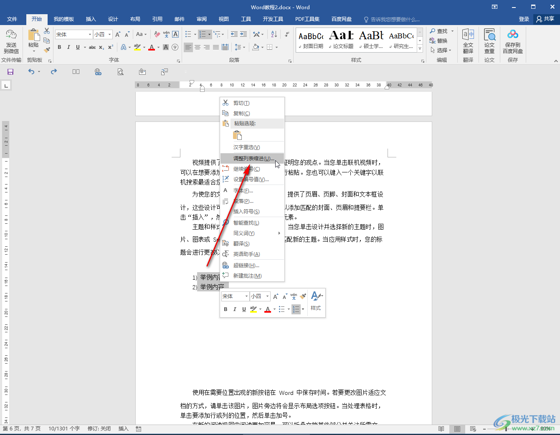Screen dimensions: 560x435
Task: Open the ribbon font name dropdown 宋体
Action: (x=90, y=34)
